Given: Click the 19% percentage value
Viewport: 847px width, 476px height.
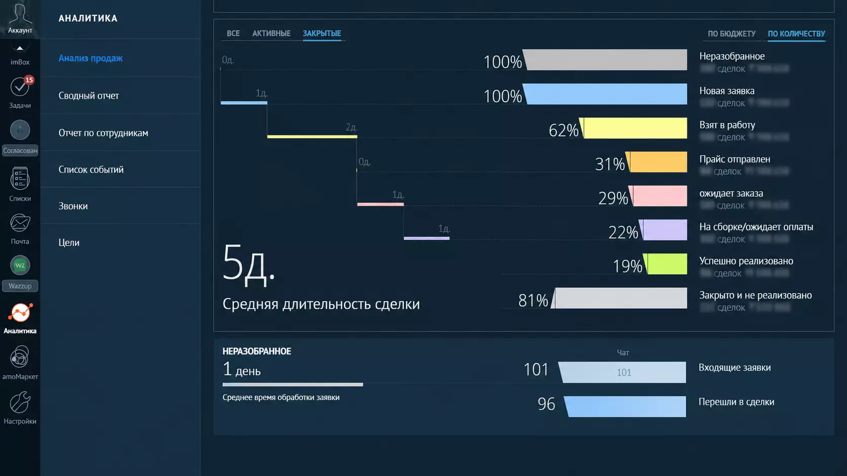Looking at the screenshot, I should [627, 267].
